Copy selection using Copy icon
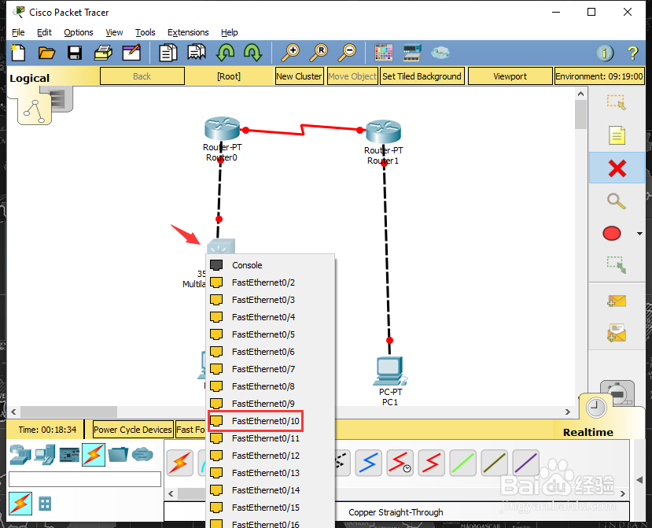This screenshot has width=652, height=528. (168, 53)
